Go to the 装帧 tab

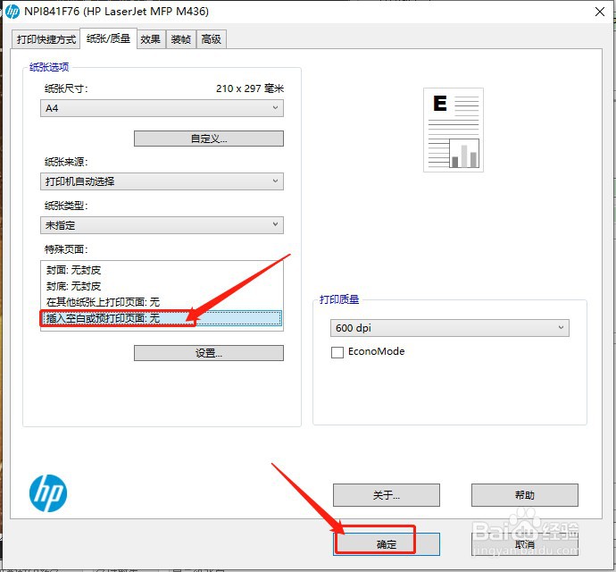(181, 39)
